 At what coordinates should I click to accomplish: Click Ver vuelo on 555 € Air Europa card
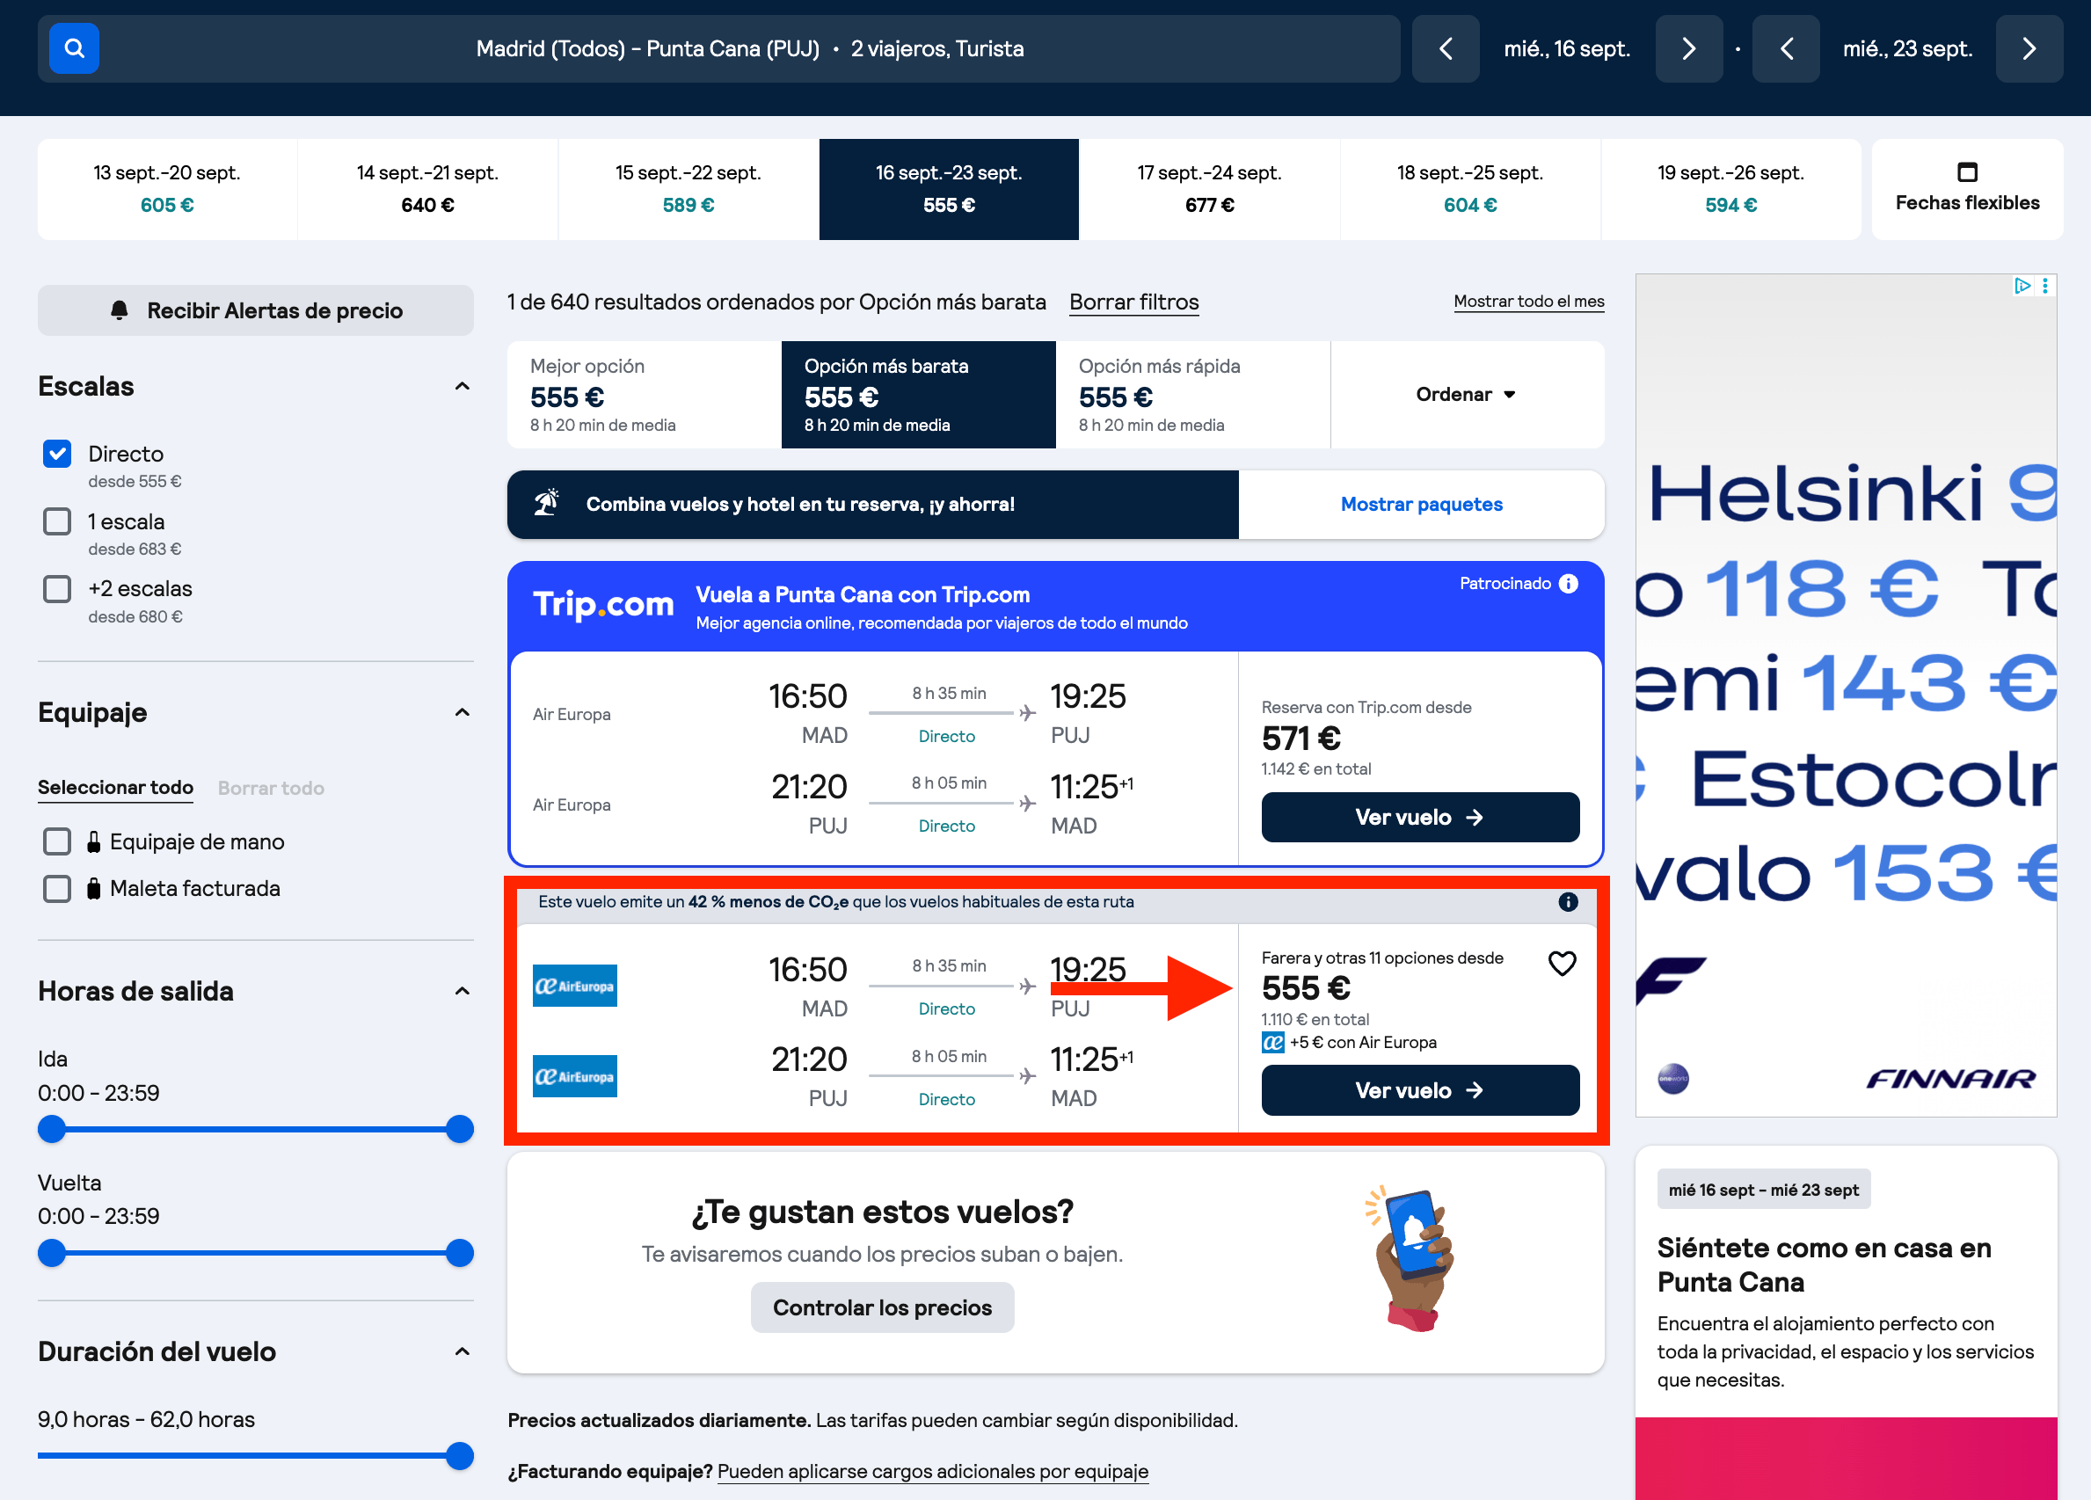coord(1420,1089)
